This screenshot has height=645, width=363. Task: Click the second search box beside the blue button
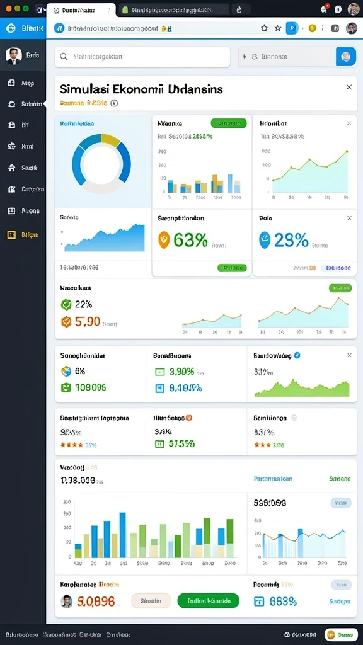click(287, 57)
